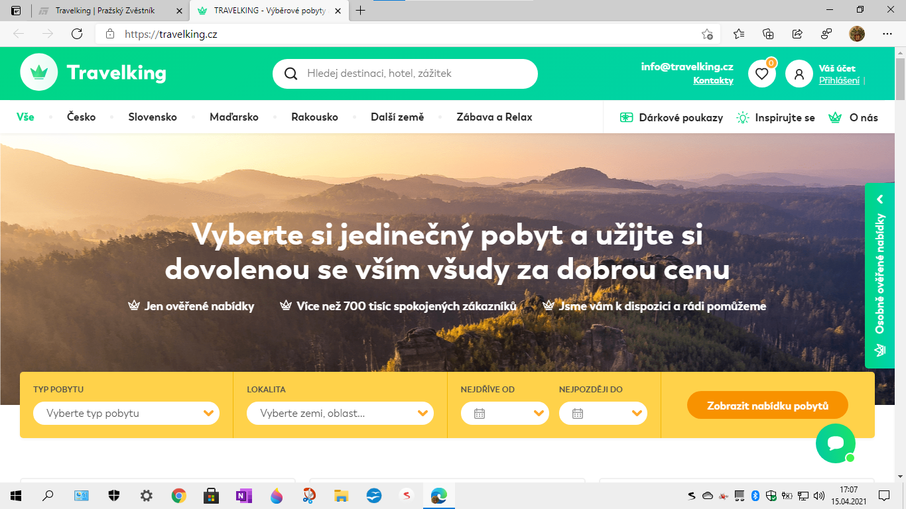Click the magnifier icon in the search bar

pyautogui.click(x=291, y=74)
